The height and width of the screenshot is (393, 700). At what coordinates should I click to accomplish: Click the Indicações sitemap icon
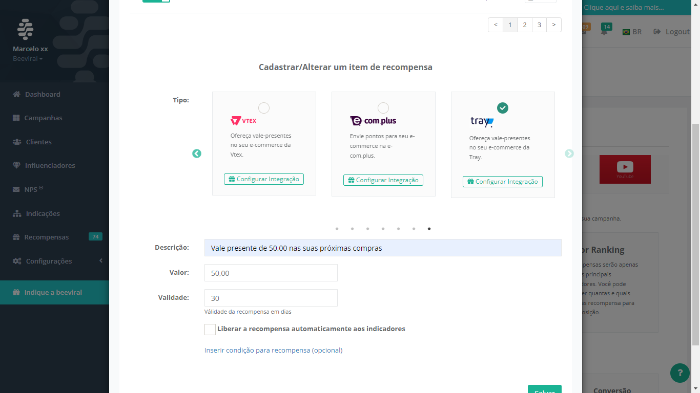click(x=17, y=213)
